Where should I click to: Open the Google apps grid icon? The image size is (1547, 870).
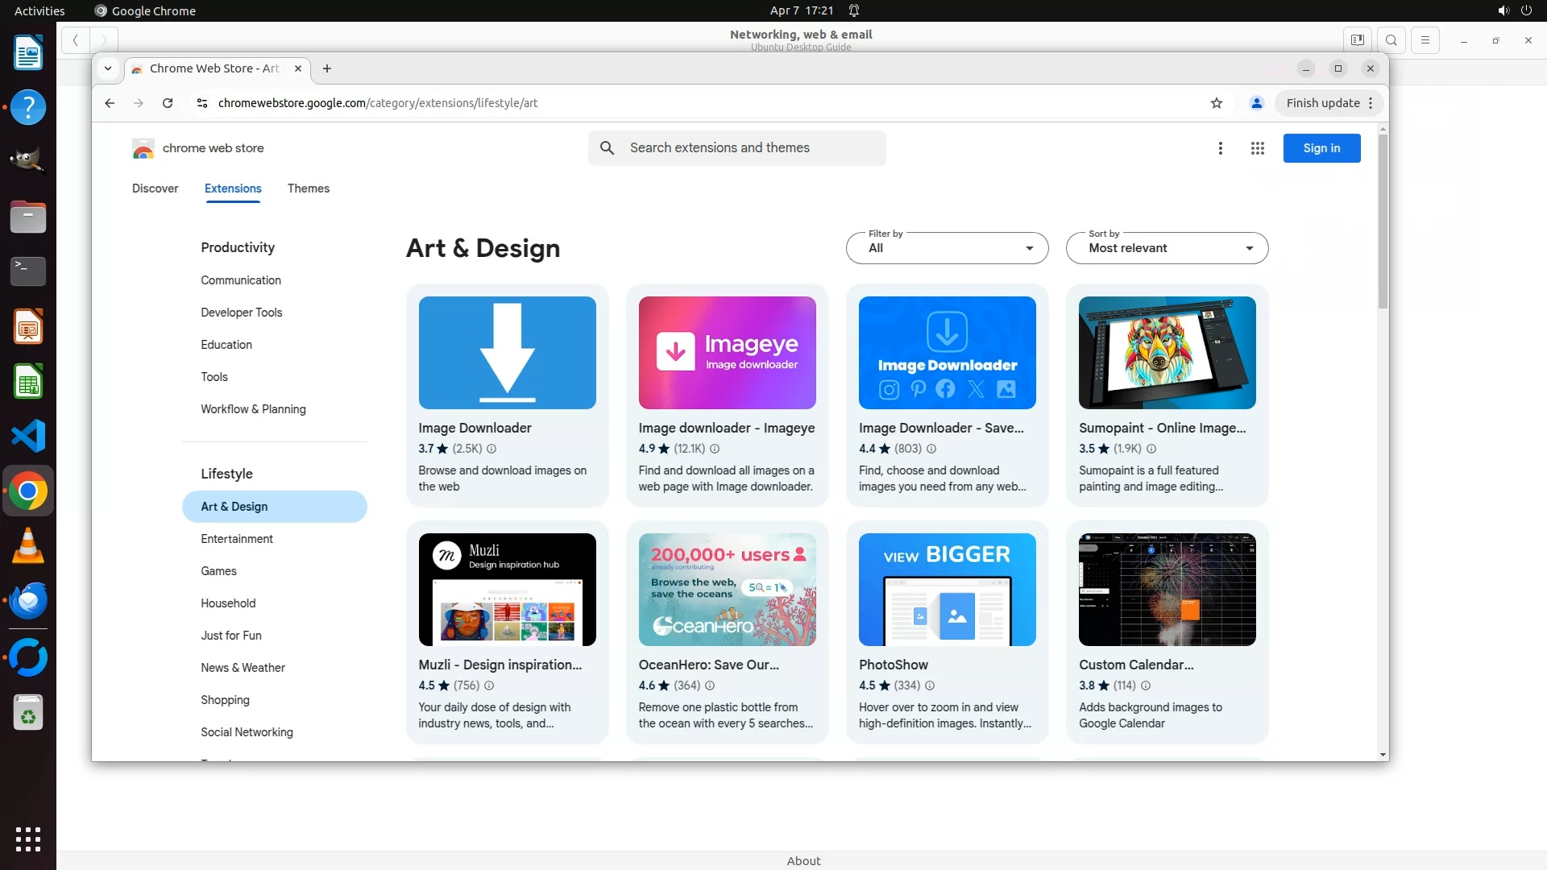point(1257,148)
